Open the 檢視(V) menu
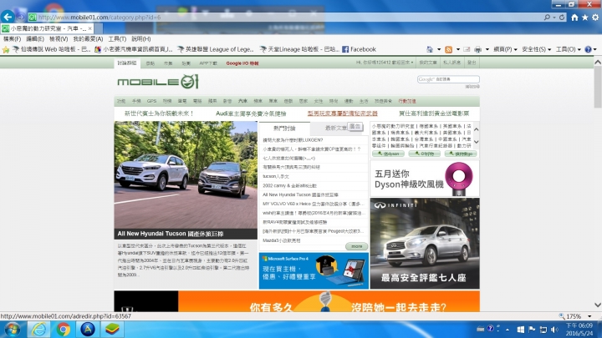Viewport: 602px width, 338px height. click(59, 39)
